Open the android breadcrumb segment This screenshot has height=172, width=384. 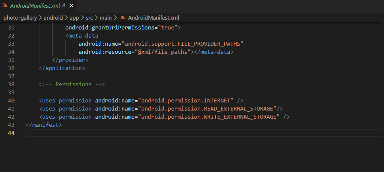point(53,18)
